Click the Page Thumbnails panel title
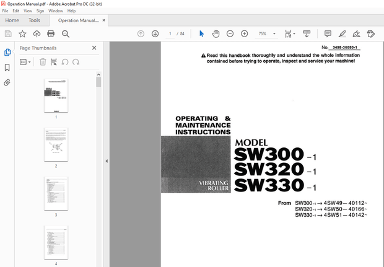 [x=38, y=48]
